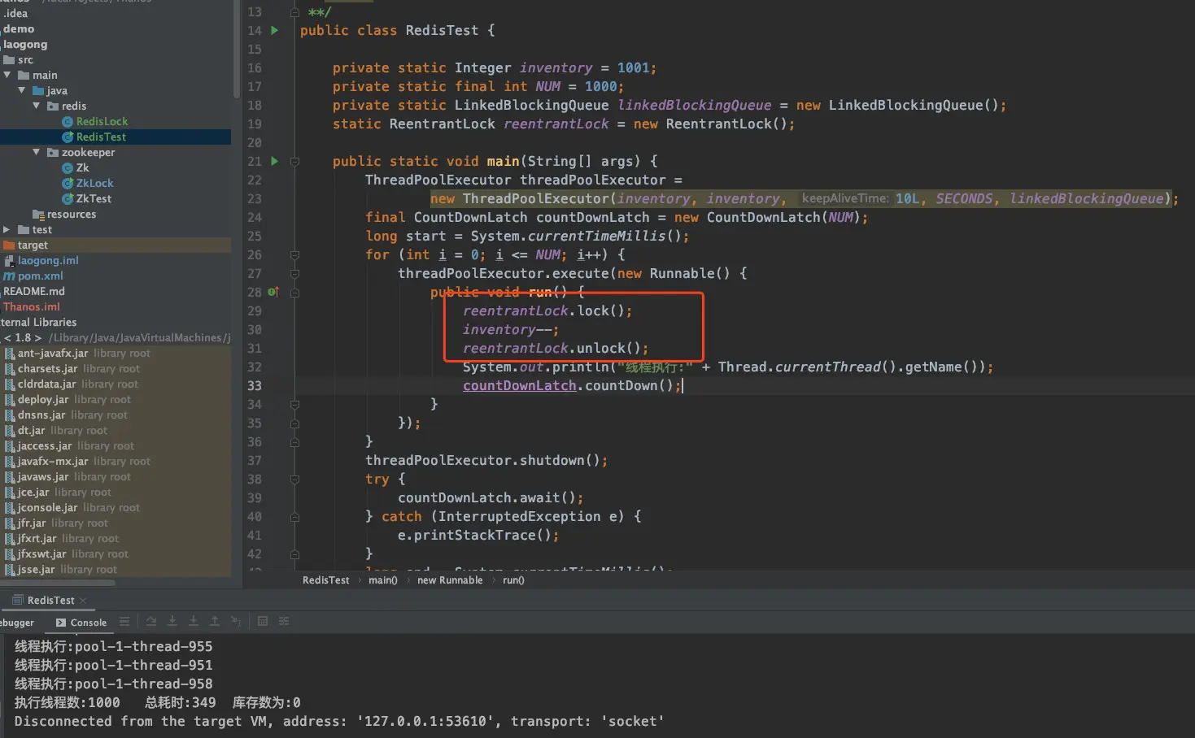Click new Runnable in breadcrumb bar
Image resolution: width=1195 pixels, height=738 pixels.
(x=450, y=580)
